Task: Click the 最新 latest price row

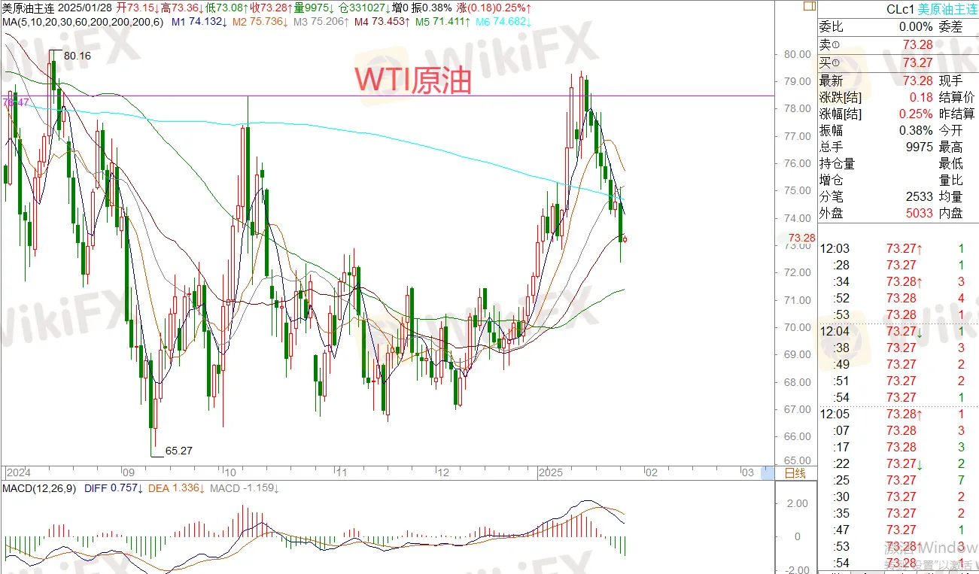Action: [877, 80]
